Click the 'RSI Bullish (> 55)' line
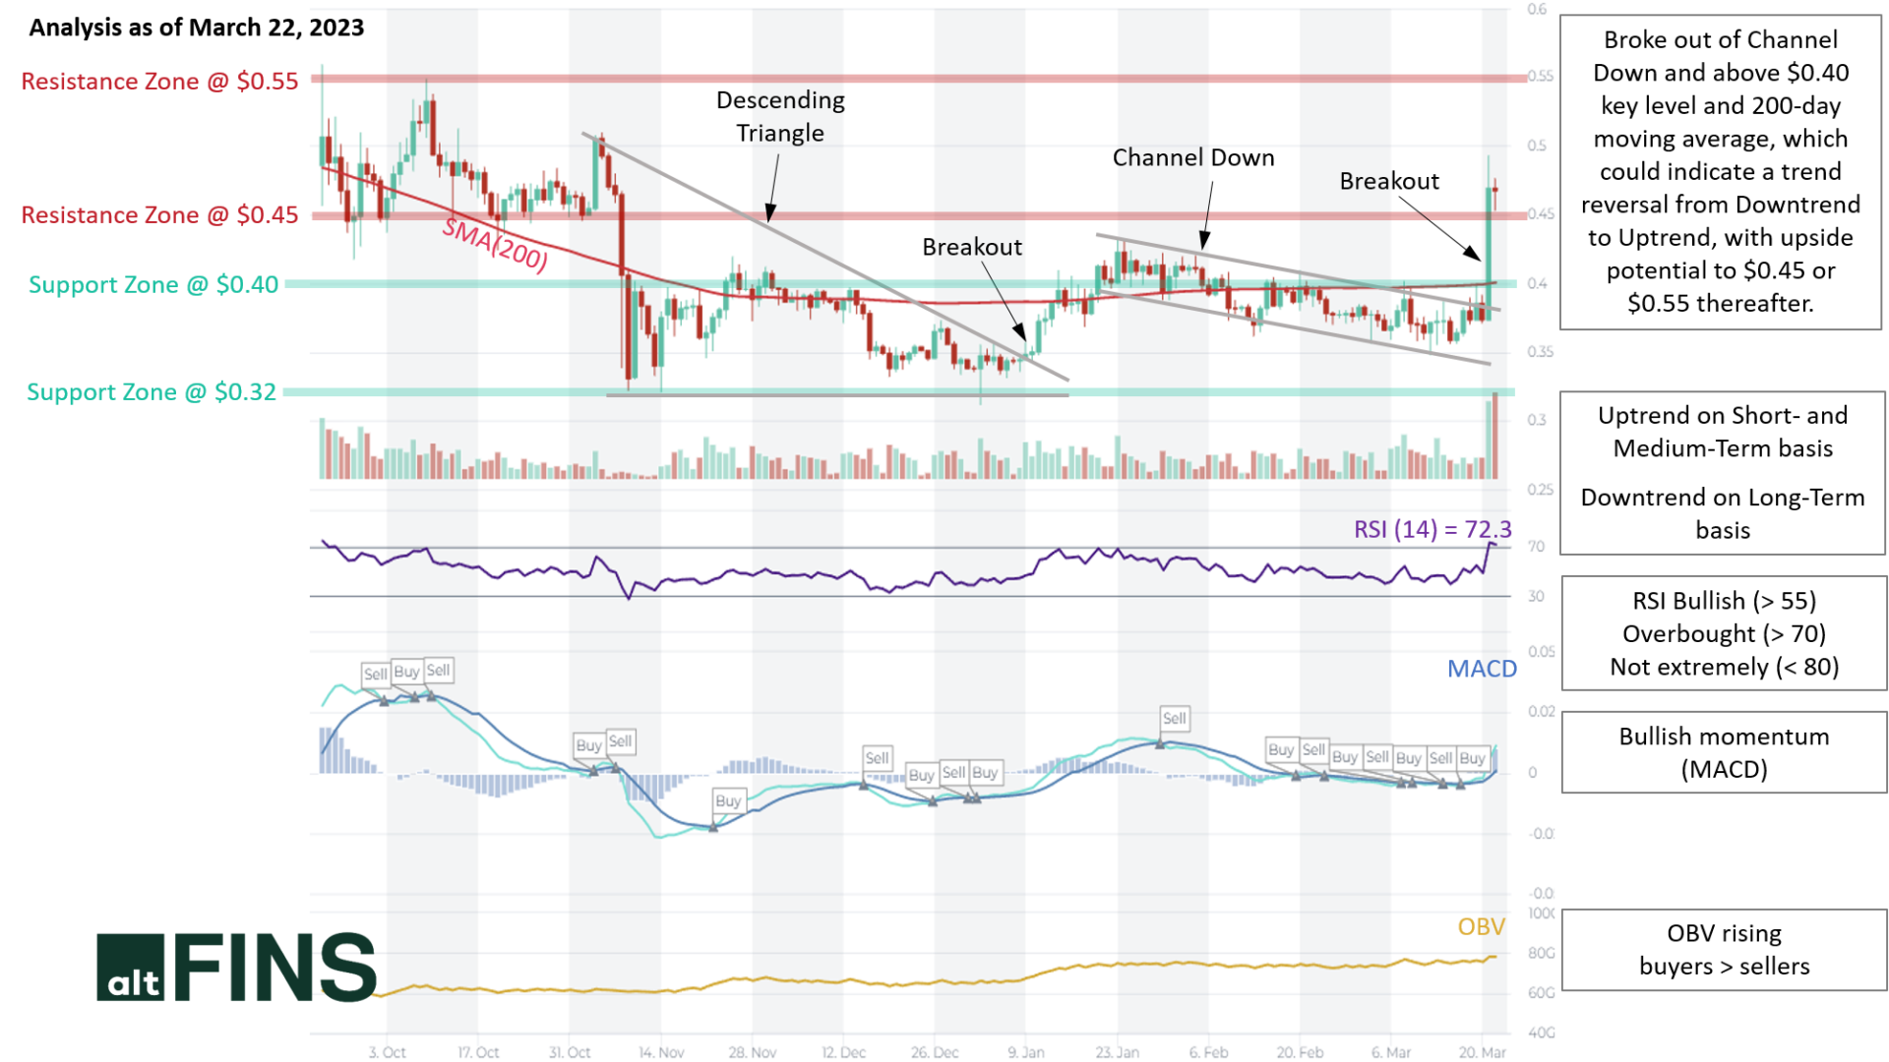The image size is (1889, 1062). 1725,601
